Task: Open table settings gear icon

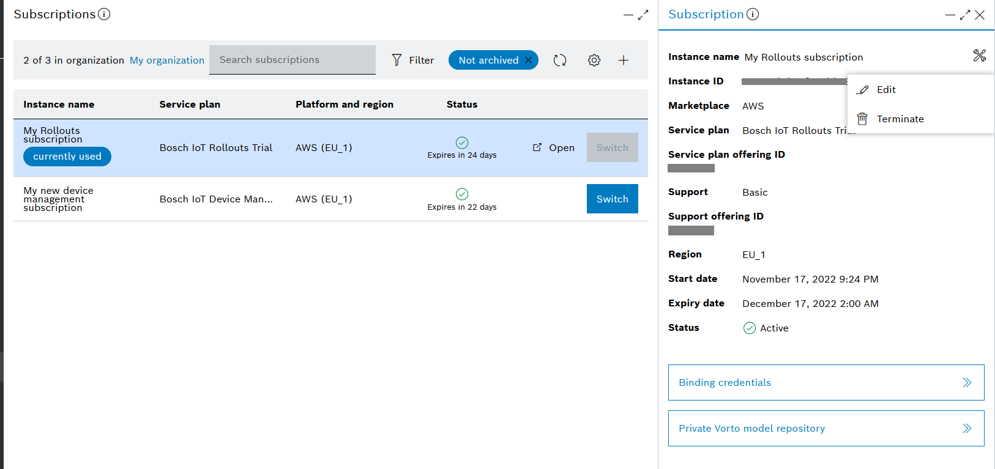Action: click(594, 60)
